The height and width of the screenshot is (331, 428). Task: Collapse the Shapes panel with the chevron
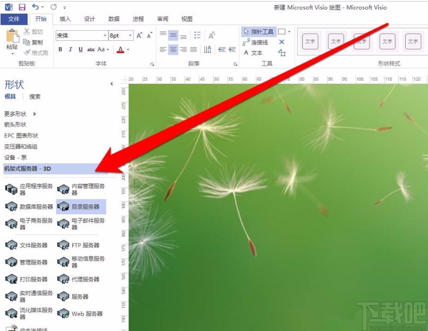click(112, 84)
